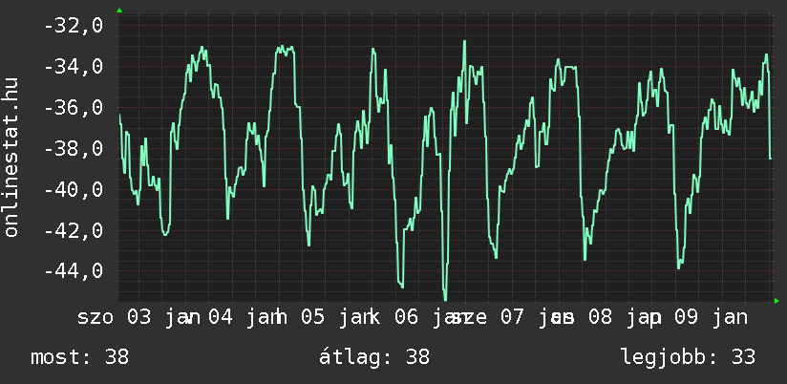Click the -34,0 y-axis label
The image size is (787, 384).
pyautogui.click(x=74, y=67)
